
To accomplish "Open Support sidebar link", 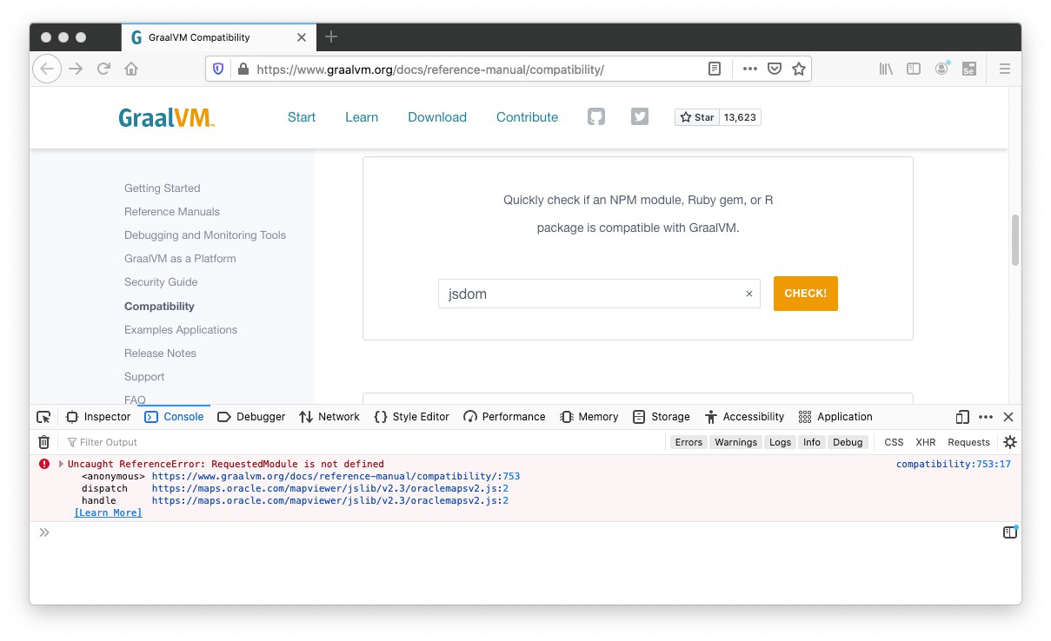I will click(x=144, y=376).
